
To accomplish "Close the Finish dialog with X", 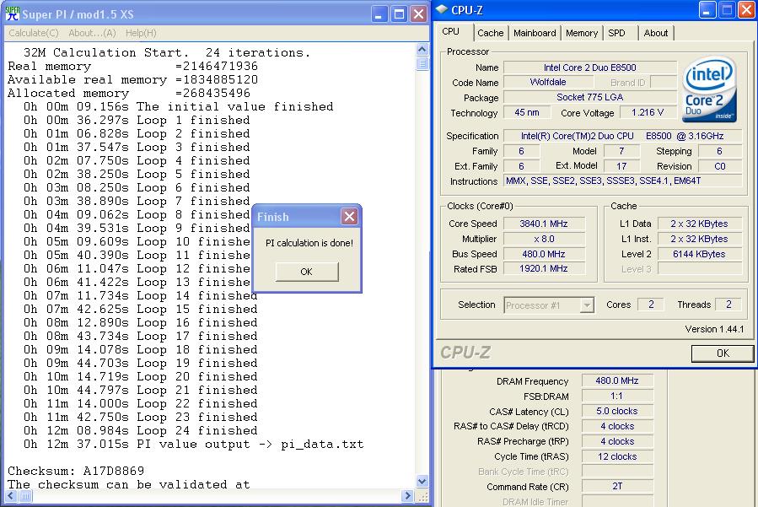I will click(349, 216).
